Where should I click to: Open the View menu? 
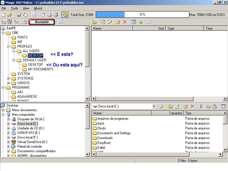(26, 8)
